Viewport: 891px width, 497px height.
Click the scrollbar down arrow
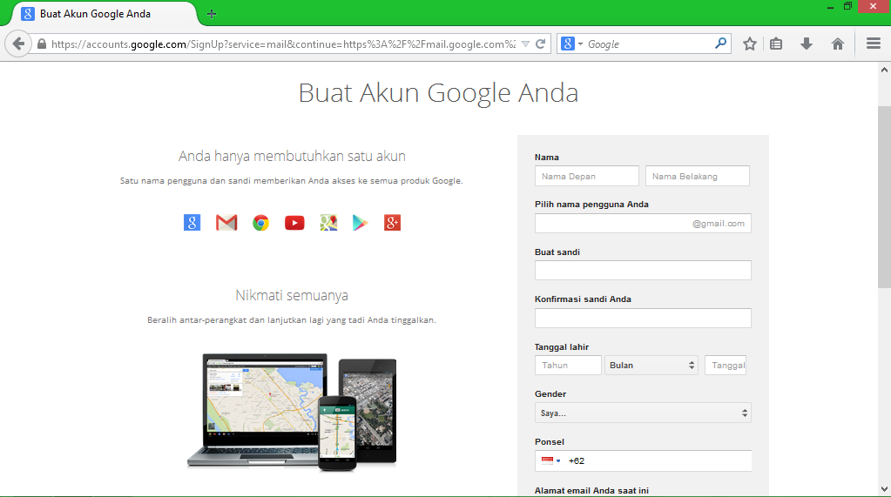point(884,489)
